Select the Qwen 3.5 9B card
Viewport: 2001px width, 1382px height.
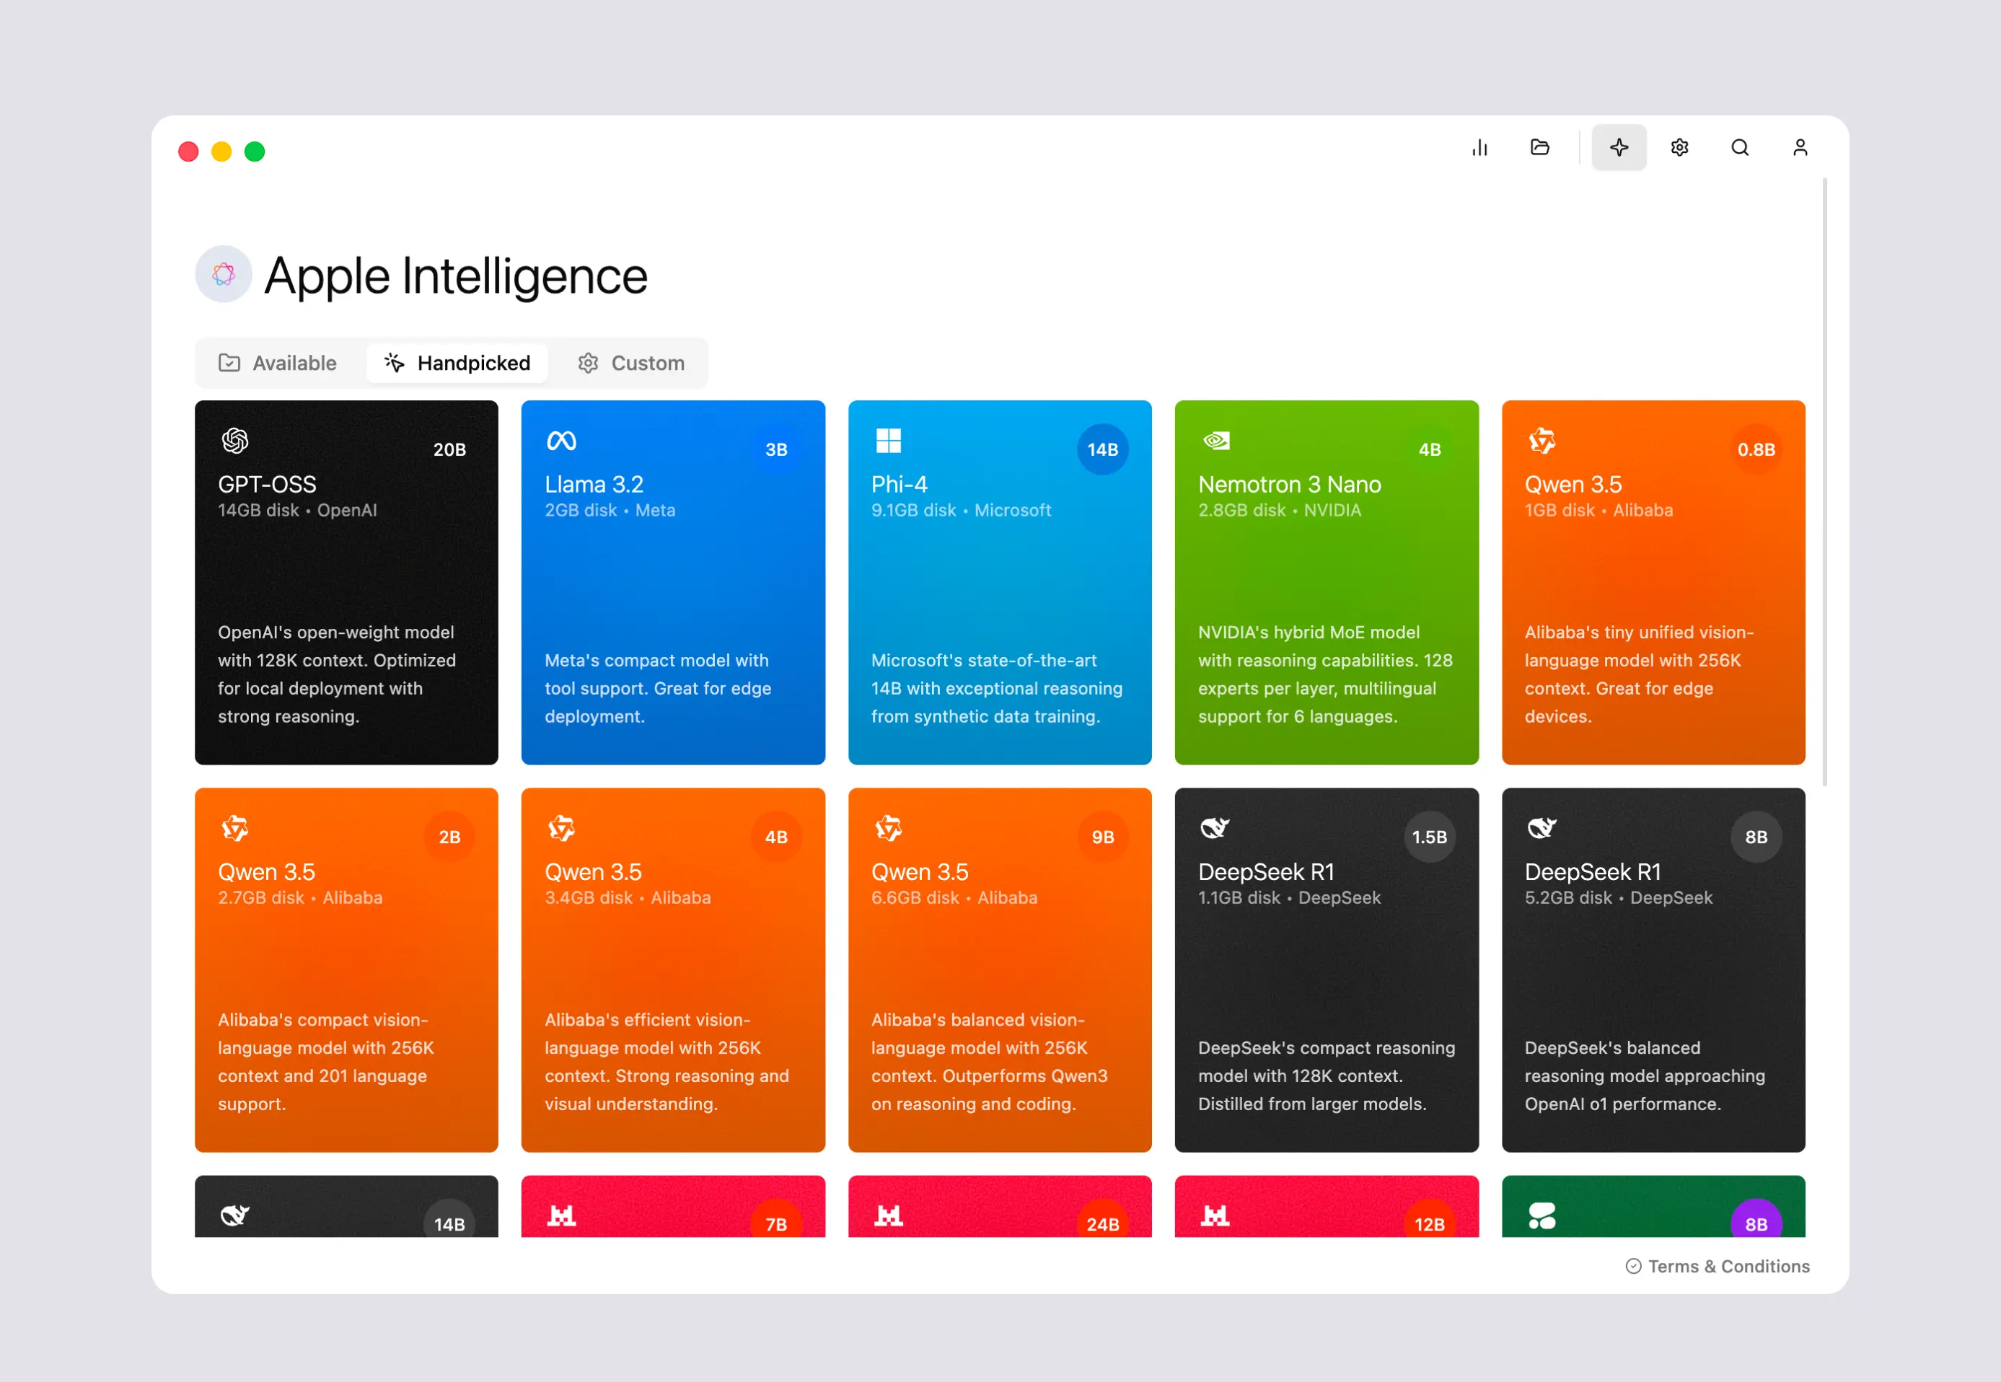point(999,970)
